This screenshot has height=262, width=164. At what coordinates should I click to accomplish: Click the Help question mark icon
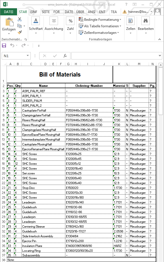pyautogui.click(x=126, y=4)
